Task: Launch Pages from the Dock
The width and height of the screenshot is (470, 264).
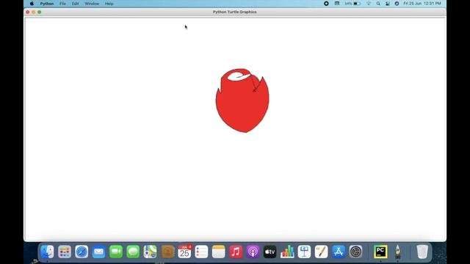Action: [x=322, y=252]
